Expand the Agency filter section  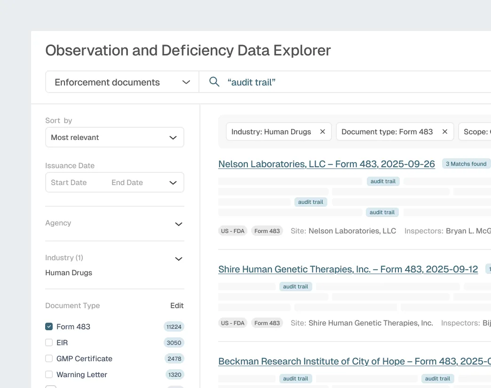[x=178, y=224]
